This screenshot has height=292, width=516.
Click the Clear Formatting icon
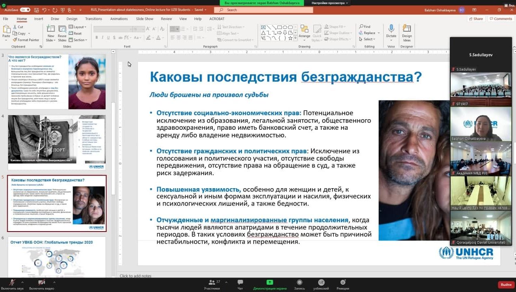click(162, 29)
